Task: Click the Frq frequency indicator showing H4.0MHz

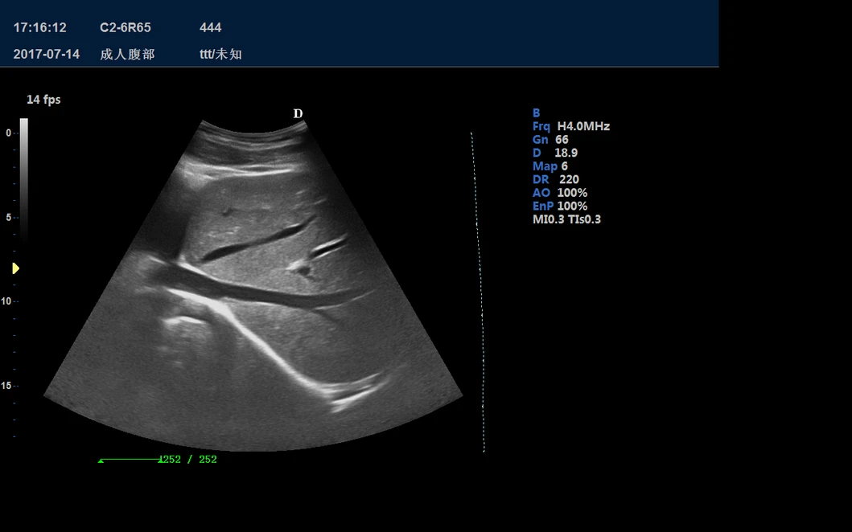Action: tap(572, 125)
